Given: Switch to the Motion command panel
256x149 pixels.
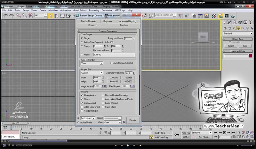Looking at the screenshot, I should tap(240, 22).
